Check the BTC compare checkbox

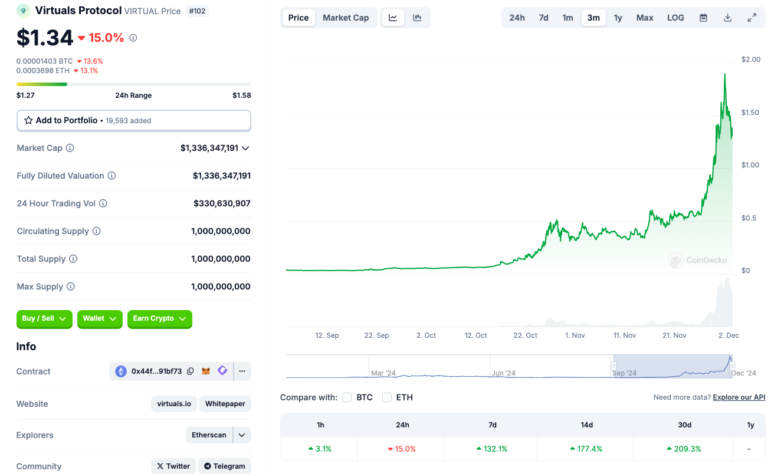coord(347,397)
